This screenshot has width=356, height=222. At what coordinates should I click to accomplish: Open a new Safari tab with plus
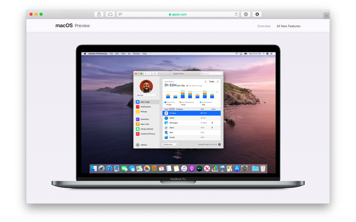coord(326,16)
